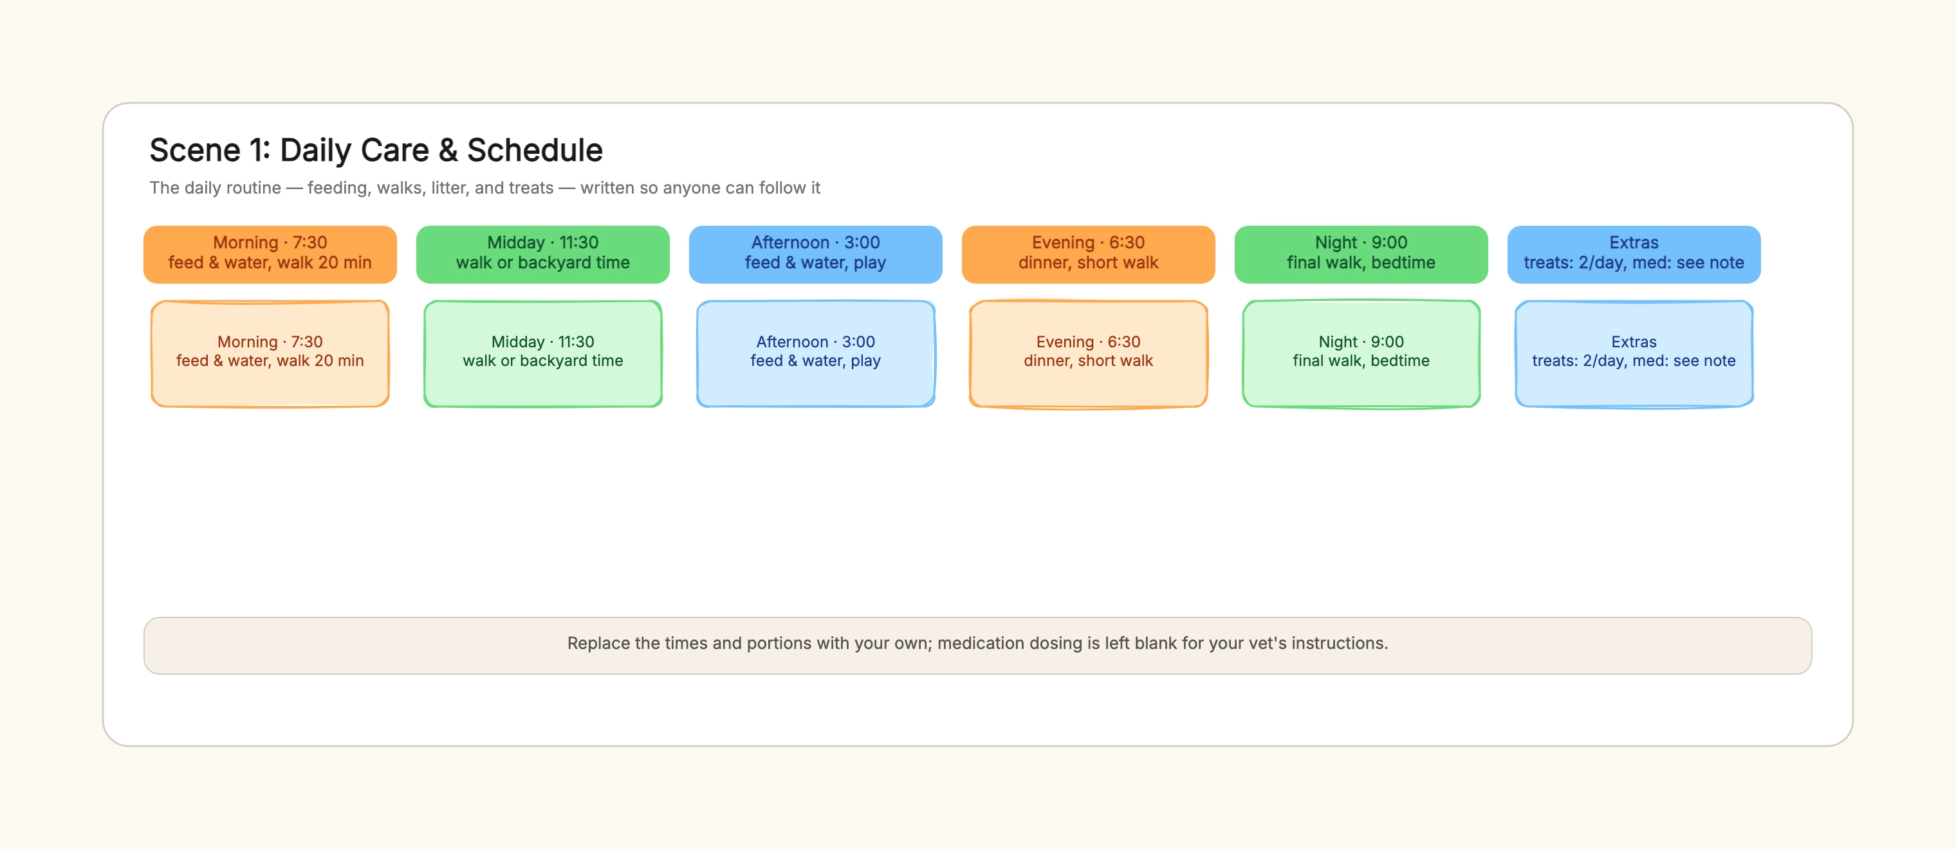Open the light blue Afternoon sketch card
Screen dimensions: 1956x849
[x=815, y=354]
